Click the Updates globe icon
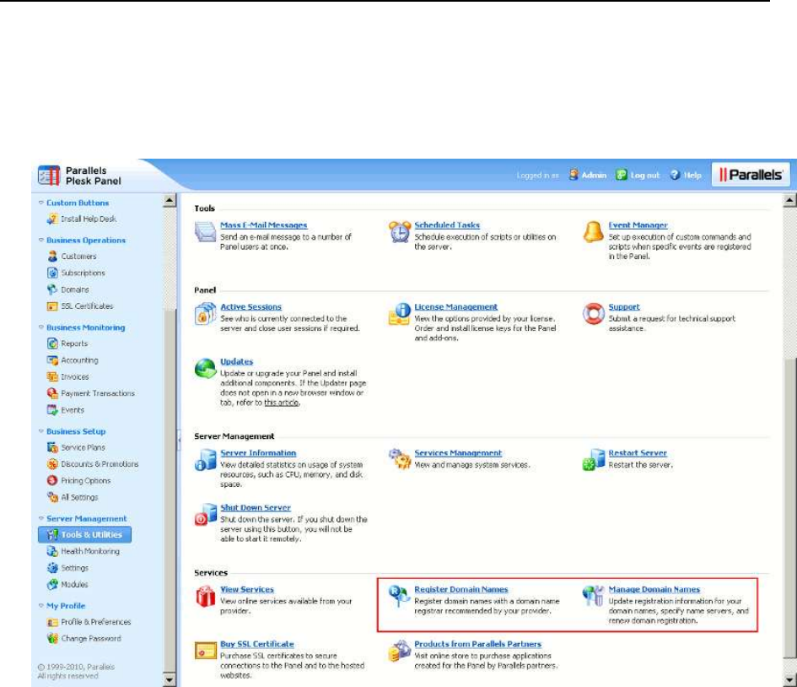 tap(205, 368)
